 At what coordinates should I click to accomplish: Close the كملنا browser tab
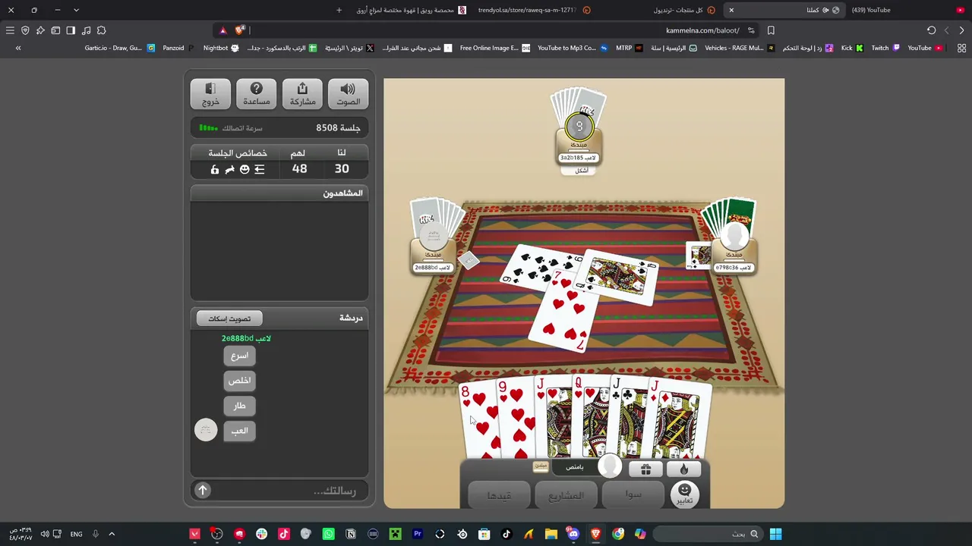[x=731, y=10]
